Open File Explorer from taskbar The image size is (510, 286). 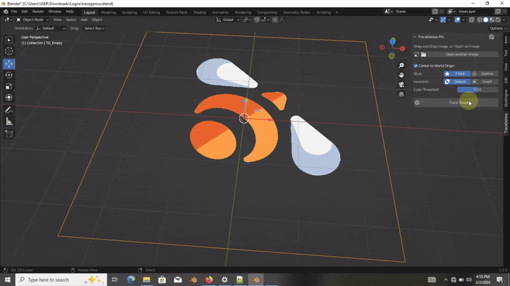(147, 280)
